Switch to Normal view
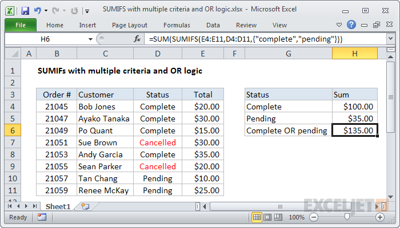Viewport: 400px width, 228px height. point(257,217)
